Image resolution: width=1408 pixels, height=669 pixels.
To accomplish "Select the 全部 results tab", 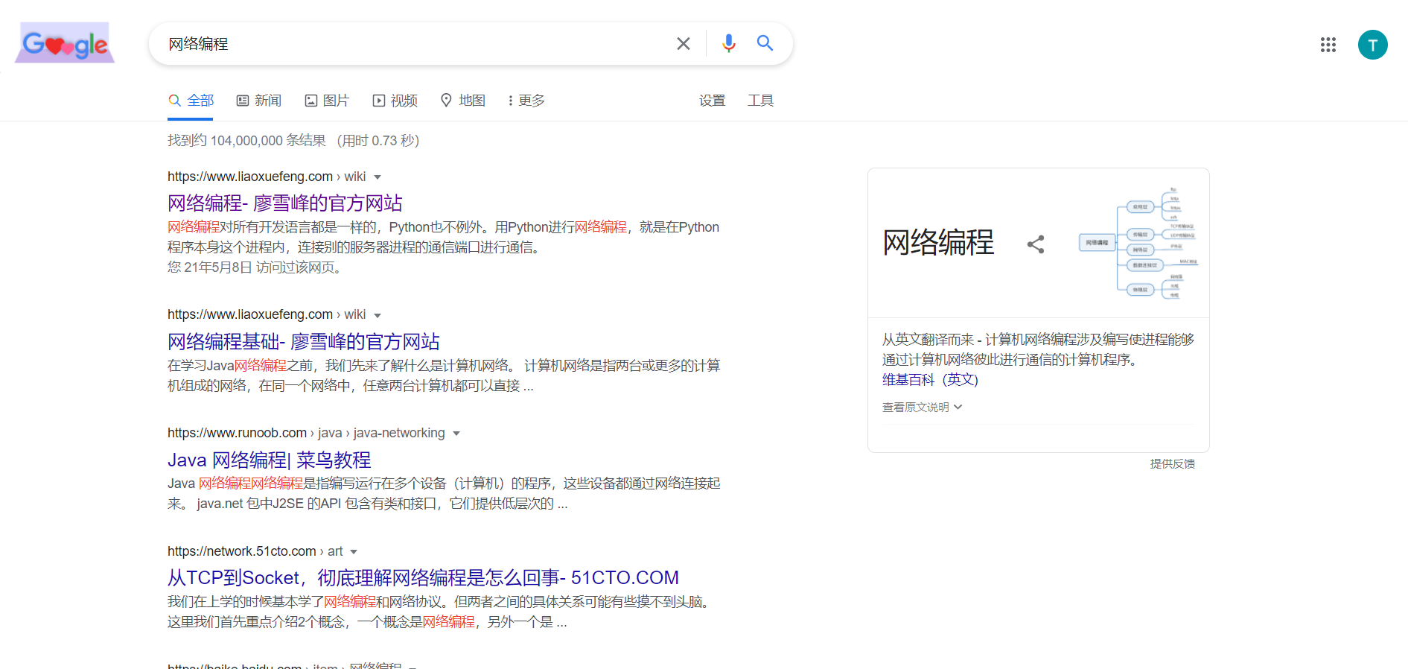I will (191, 101).
